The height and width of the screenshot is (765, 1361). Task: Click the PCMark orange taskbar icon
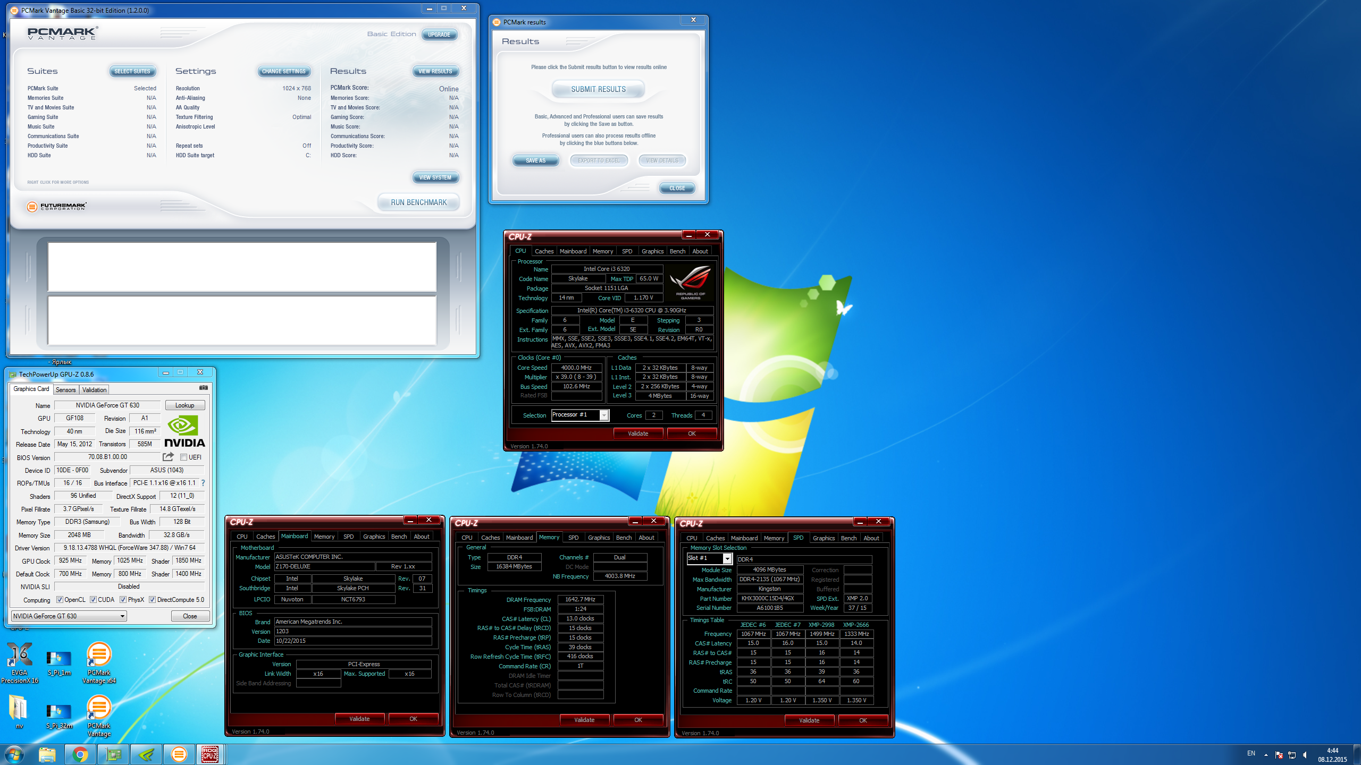tap(179, 754)
